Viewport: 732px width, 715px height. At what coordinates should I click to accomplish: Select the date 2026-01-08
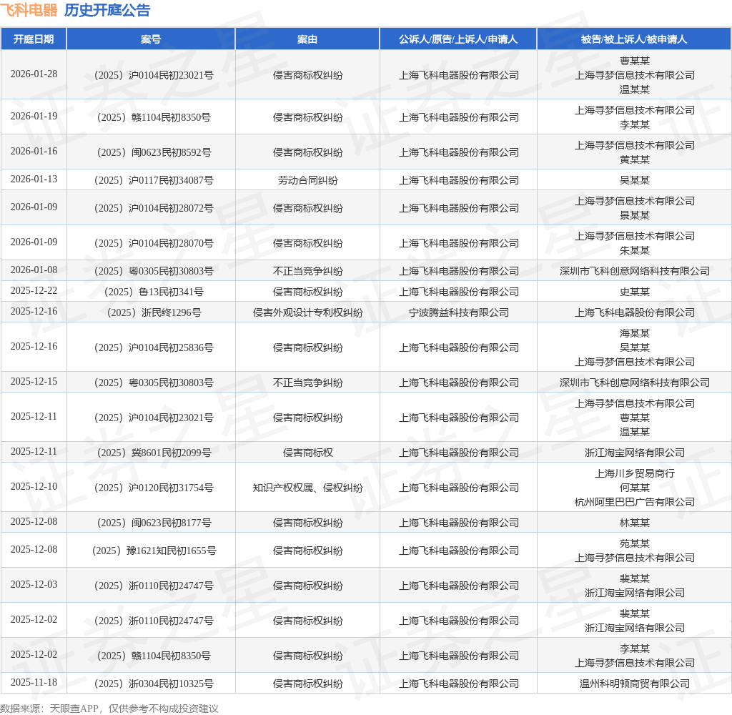point(34,270)
